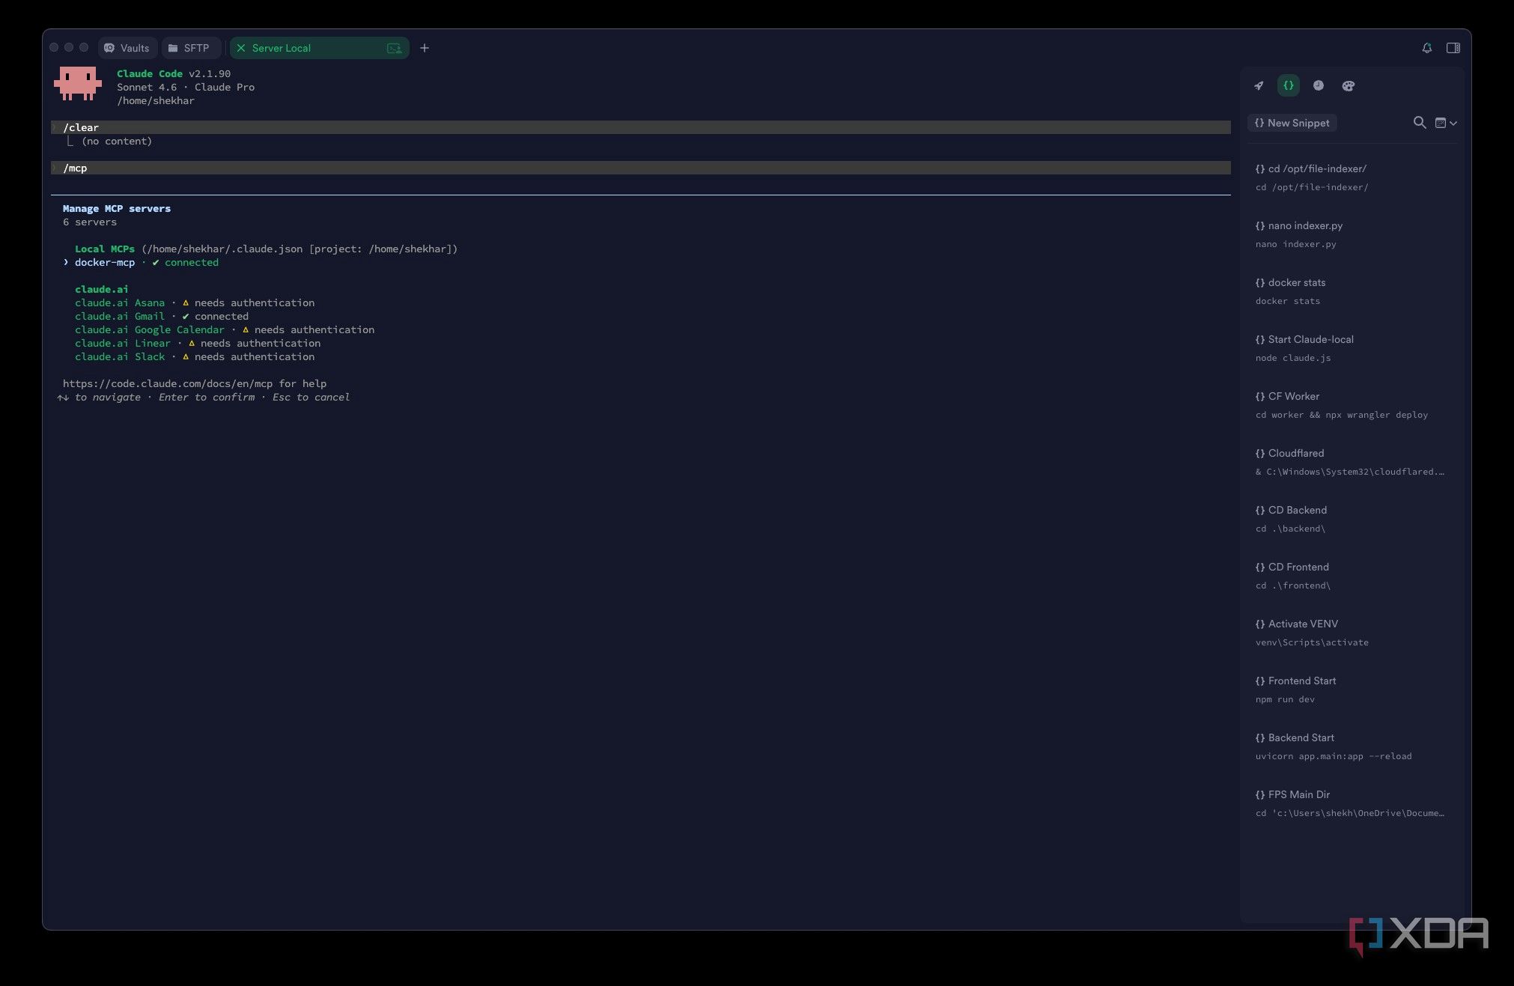This screenshot has height=986, width=1514.
Task: Open the notifications bell
Action: click(x=1426, y=48)
